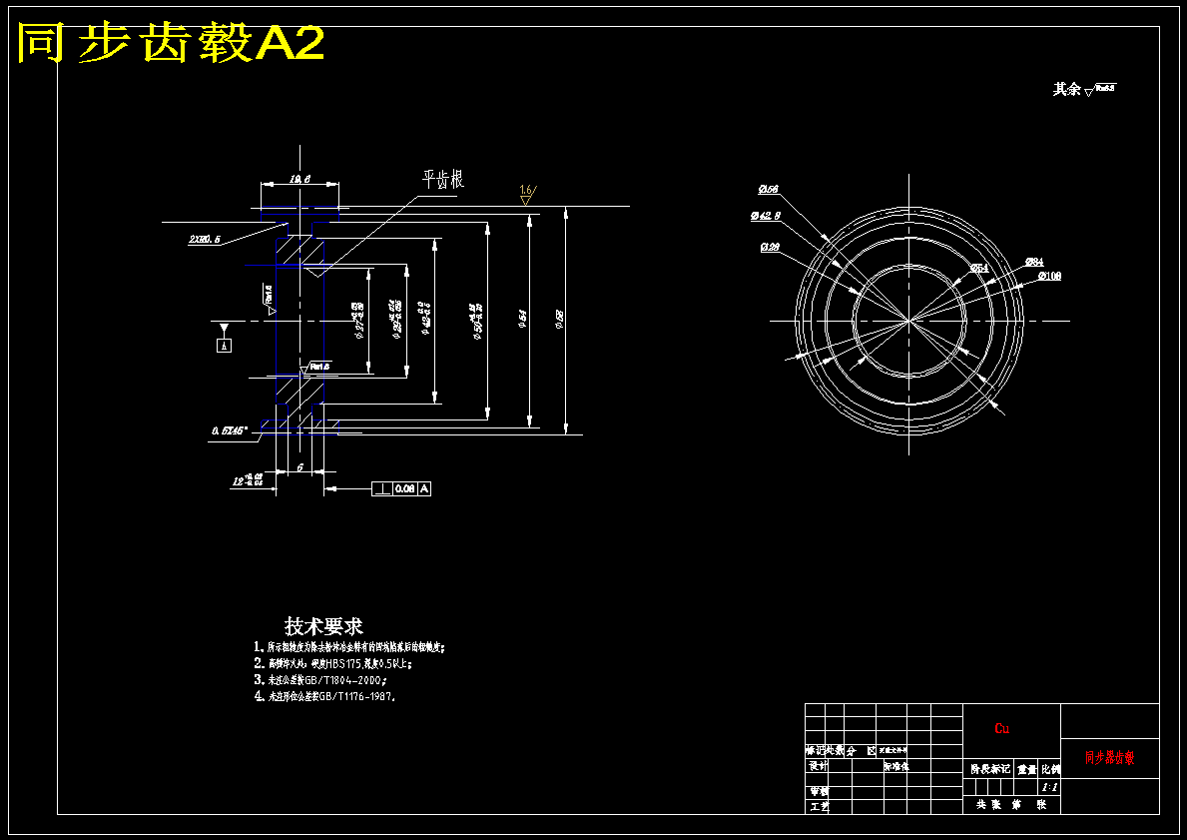Select the perpendicularity tolerance frame 0.08 A

click(401, 489)
